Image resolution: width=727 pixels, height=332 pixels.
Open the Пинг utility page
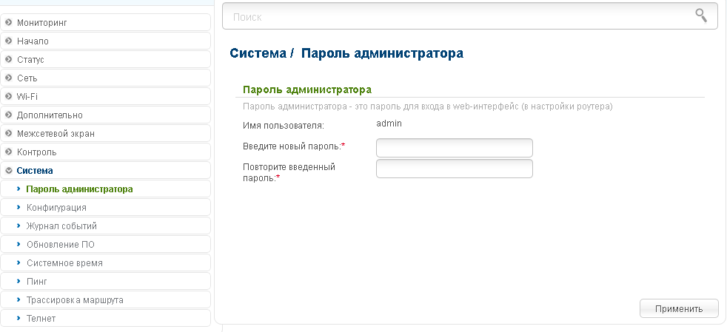coord(37,282)
